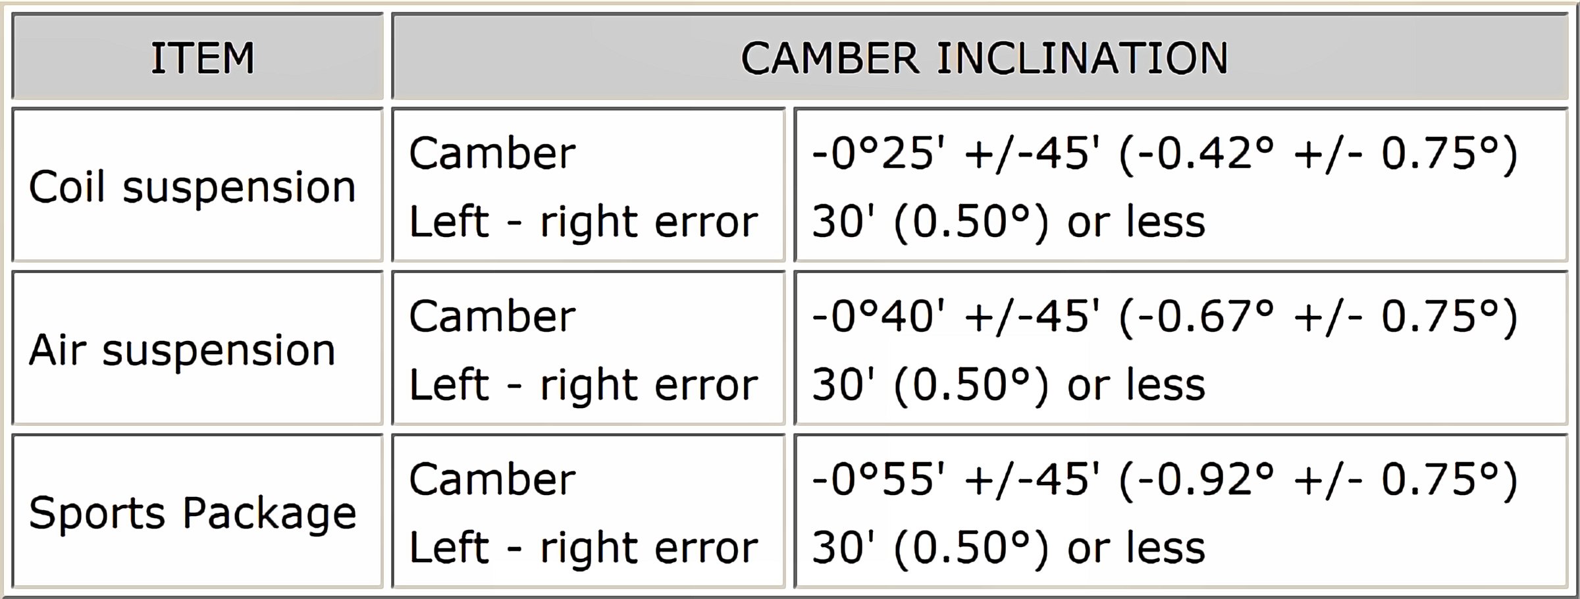Click the (-0.42° +/- 0.75°) decimal value

(1318, 153)
